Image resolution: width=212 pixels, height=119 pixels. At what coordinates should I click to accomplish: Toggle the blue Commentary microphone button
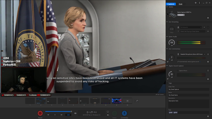tap(124, 113)
